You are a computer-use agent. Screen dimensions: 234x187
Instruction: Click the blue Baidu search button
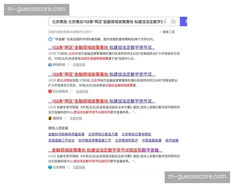tap(184, 21)
